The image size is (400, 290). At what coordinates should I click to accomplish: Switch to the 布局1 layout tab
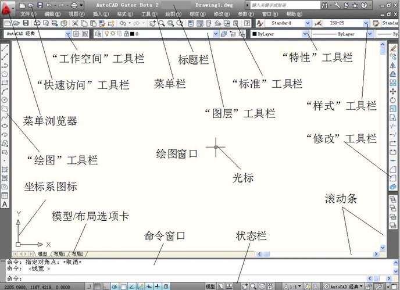pos(59,254)
